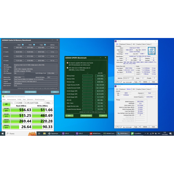Viewport: 174px width, 174px height.
Task: Open the E: drive selection dropdown
Action: click(x=35, y=103)
